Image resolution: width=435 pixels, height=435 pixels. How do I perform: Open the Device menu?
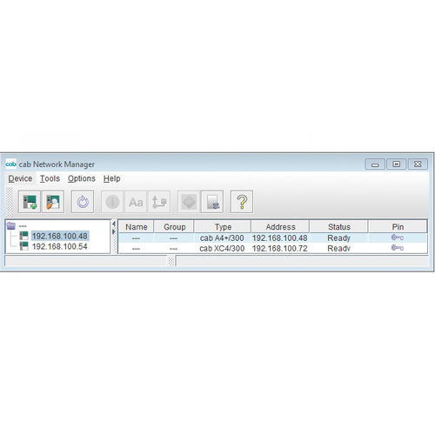coord(20,178)
